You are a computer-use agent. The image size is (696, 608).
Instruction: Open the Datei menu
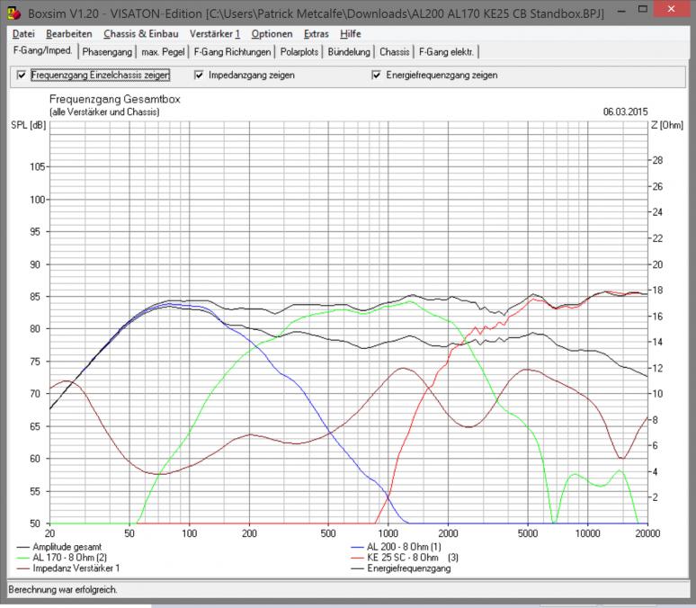[x=23, y=33]
